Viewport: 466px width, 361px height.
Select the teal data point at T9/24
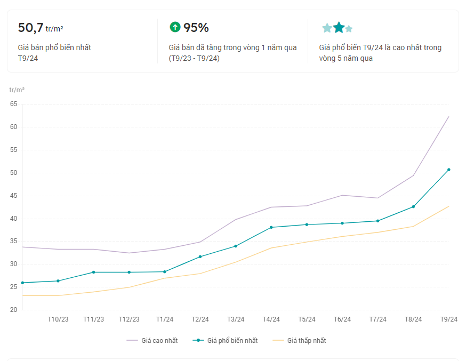[448, 170]
